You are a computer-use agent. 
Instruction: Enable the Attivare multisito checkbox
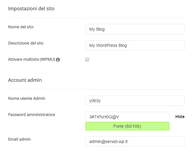pyautogui.click(x=87, y=59)
